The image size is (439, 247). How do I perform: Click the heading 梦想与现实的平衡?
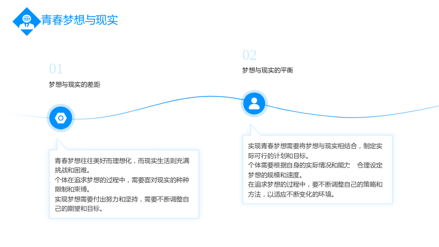click(x=268, y=70)
